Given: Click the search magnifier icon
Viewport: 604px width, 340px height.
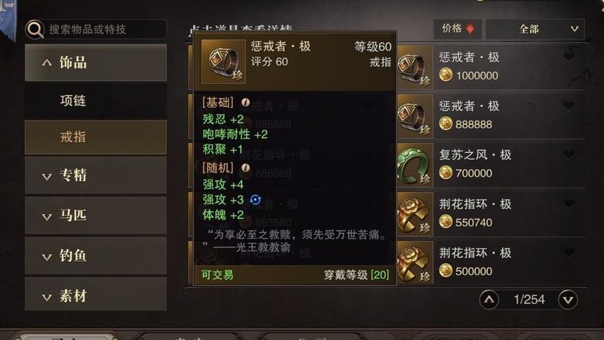Looking at the screenshot, I should pyautogui.click(x=35, y=29).
